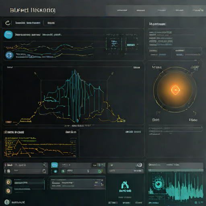Click the green swirl icon at the toolbar's right end
Viewport: 206px width, 206px height.
100,171
